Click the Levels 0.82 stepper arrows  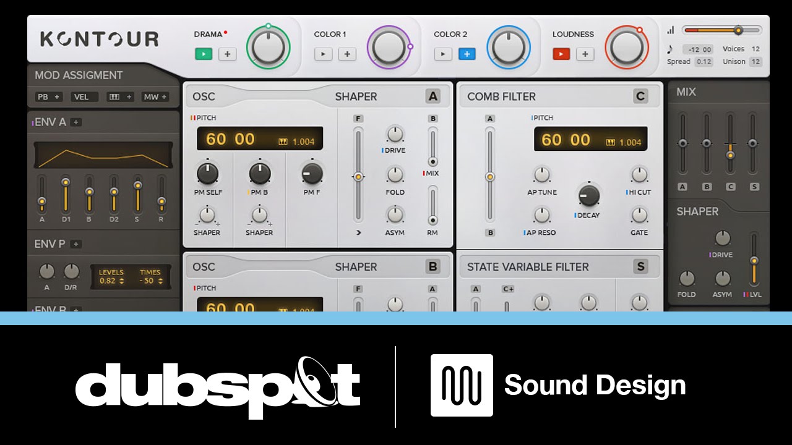(x=121, y=281)
